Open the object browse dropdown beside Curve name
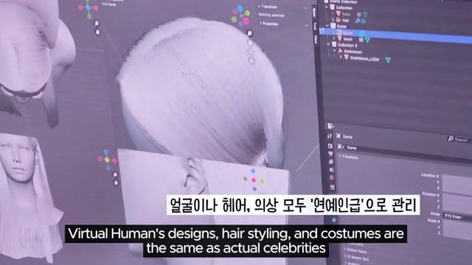Viewport: 472px width, 265px height. pos(341,146)
